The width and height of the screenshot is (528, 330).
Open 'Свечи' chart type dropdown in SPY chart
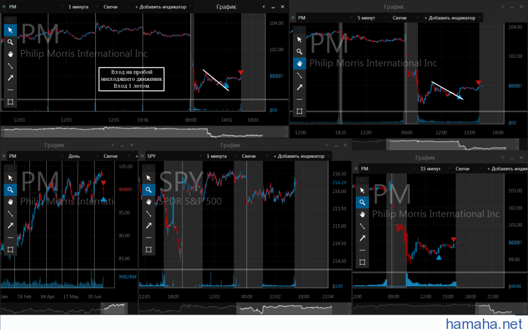pos(254,156)
